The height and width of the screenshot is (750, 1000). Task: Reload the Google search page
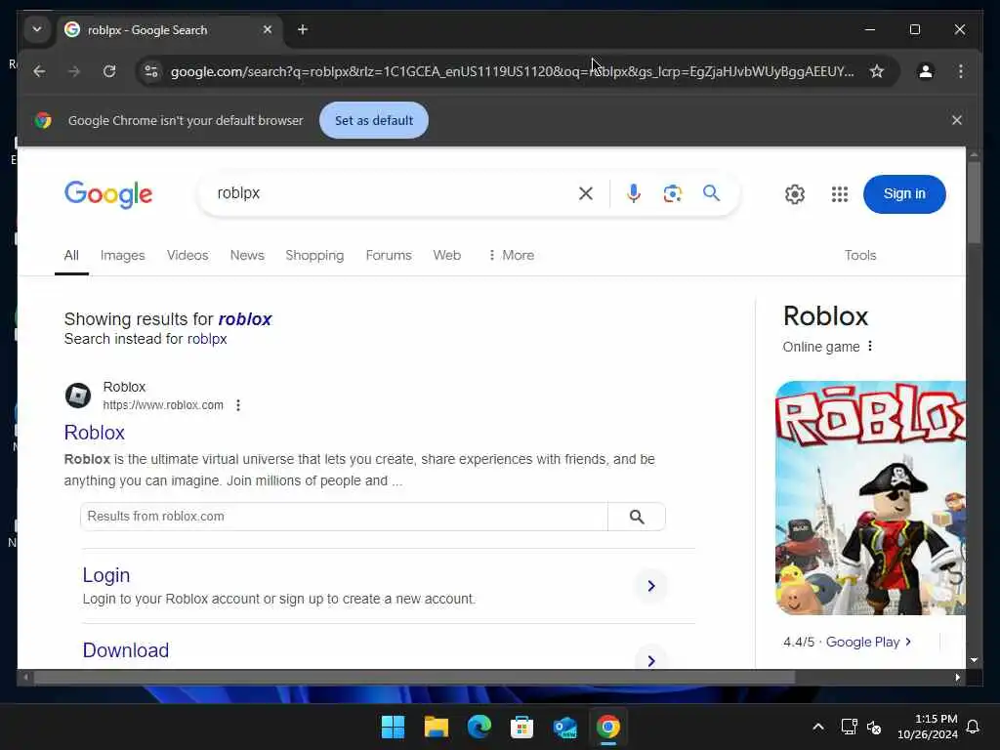coord(109,71)
